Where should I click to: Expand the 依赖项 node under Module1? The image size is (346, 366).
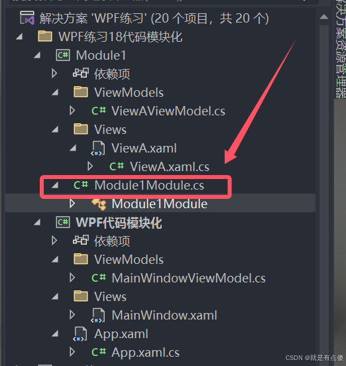(x=54, y=74)
